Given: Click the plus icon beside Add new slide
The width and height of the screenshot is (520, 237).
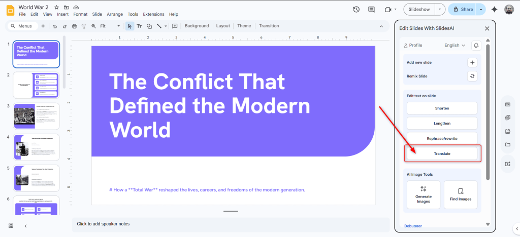Looking at the screenshot, I should [472, 62].
